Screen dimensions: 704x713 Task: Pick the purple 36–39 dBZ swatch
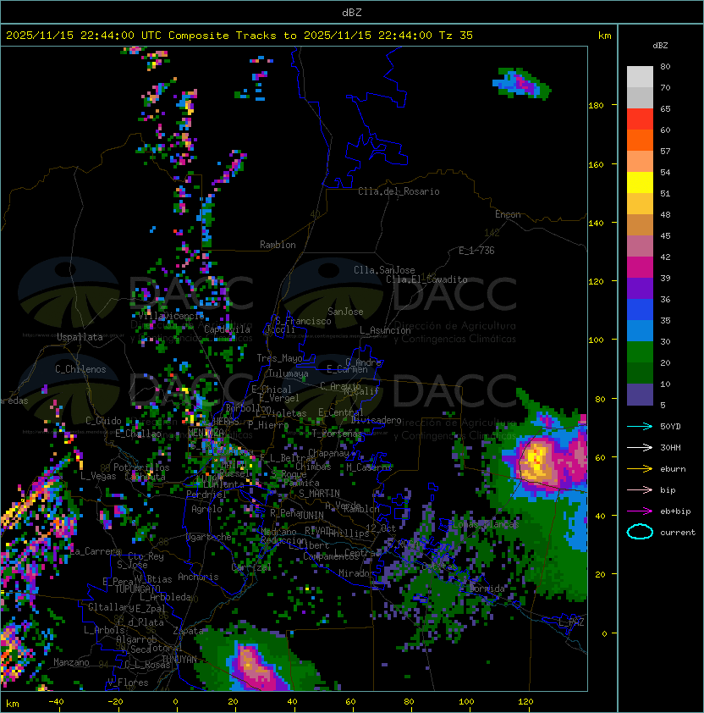click(640, 288)
